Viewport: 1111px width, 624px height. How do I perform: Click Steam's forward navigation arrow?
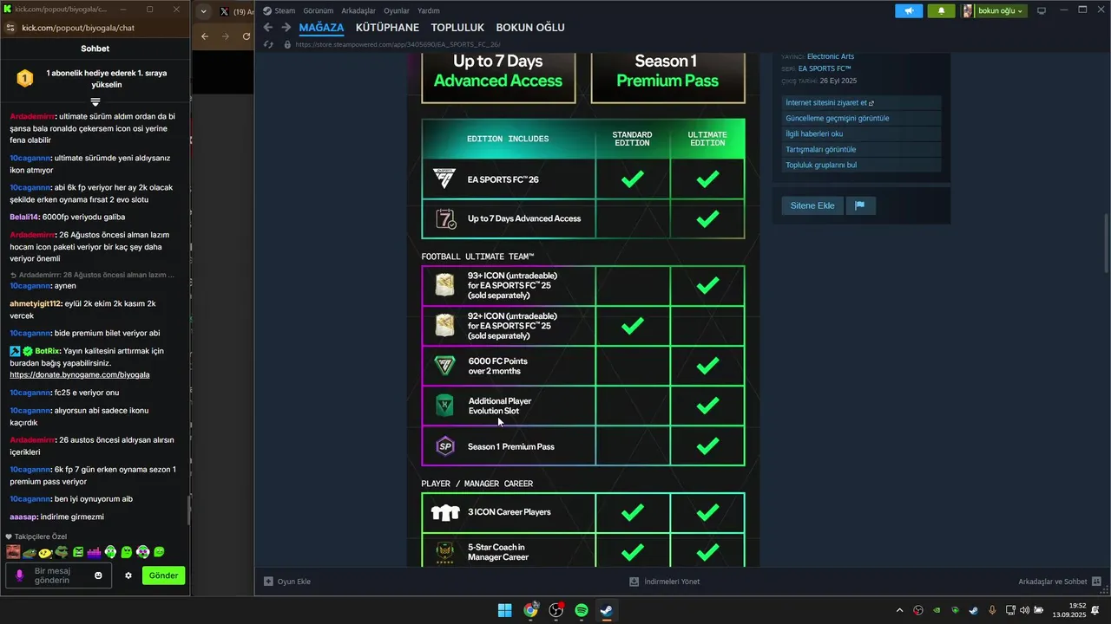tap(286, 28)
